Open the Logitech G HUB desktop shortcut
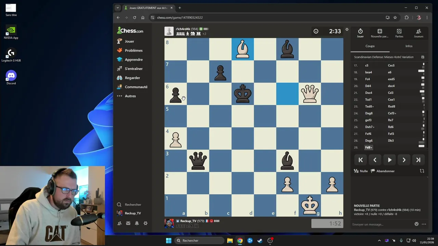The image size is (438, 246). (11, 55)
